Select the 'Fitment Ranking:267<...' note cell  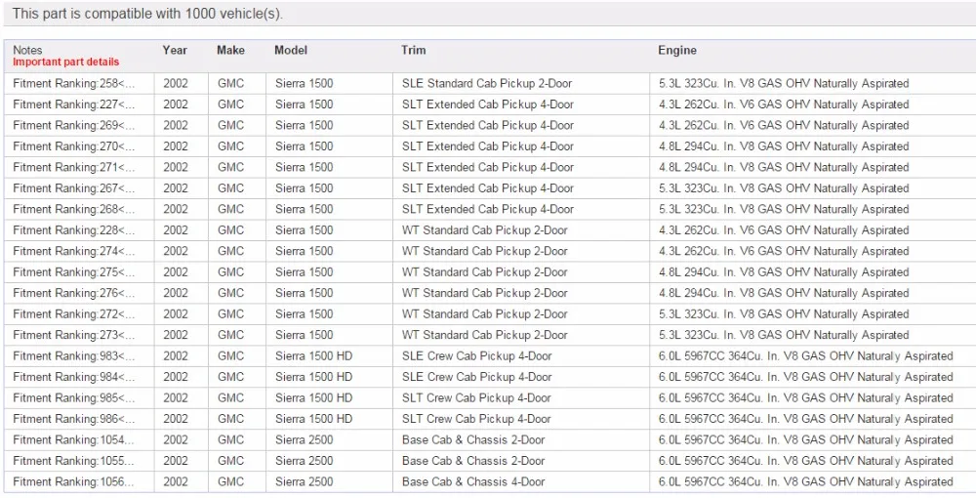pyautogui.click(x=79, y=188)
